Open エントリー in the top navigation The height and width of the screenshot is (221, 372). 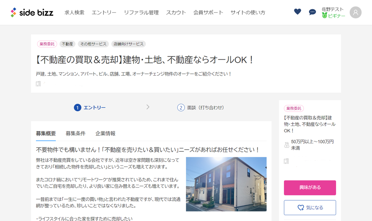tap(104, 12)
